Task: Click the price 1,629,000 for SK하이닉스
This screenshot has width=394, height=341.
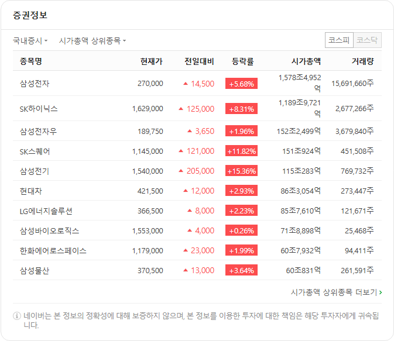Action: pyautogui.click(x=148, y=108)
